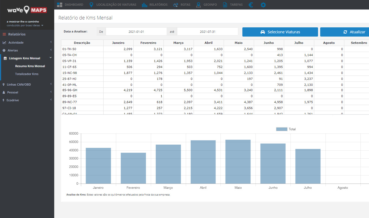This screenshot has width=369, height=218.
Task: Click the start date field 2021-01-01
Action: click(x=136, y=32)
